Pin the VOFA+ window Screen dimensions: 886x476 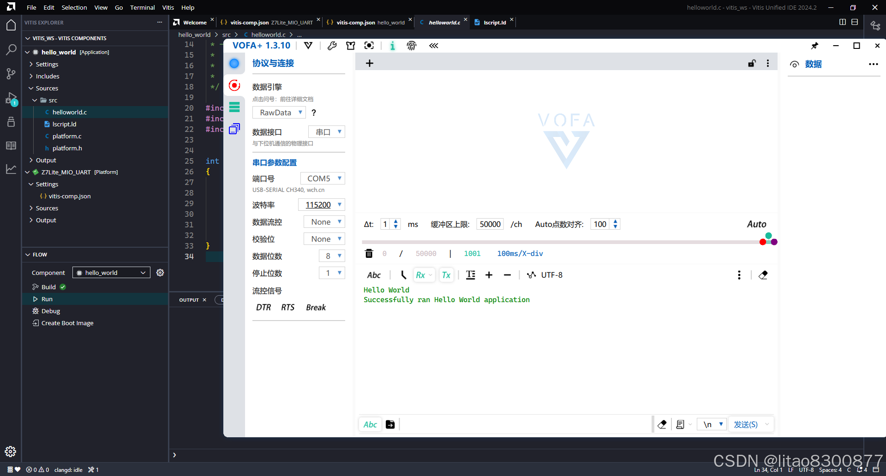tap(815, 46)
